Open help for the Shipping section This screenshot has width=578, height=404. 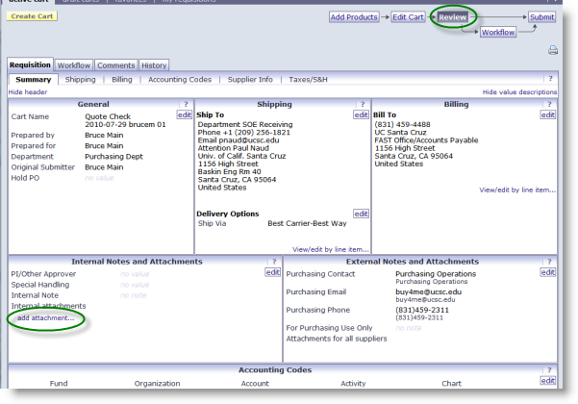tap(362, 103)
